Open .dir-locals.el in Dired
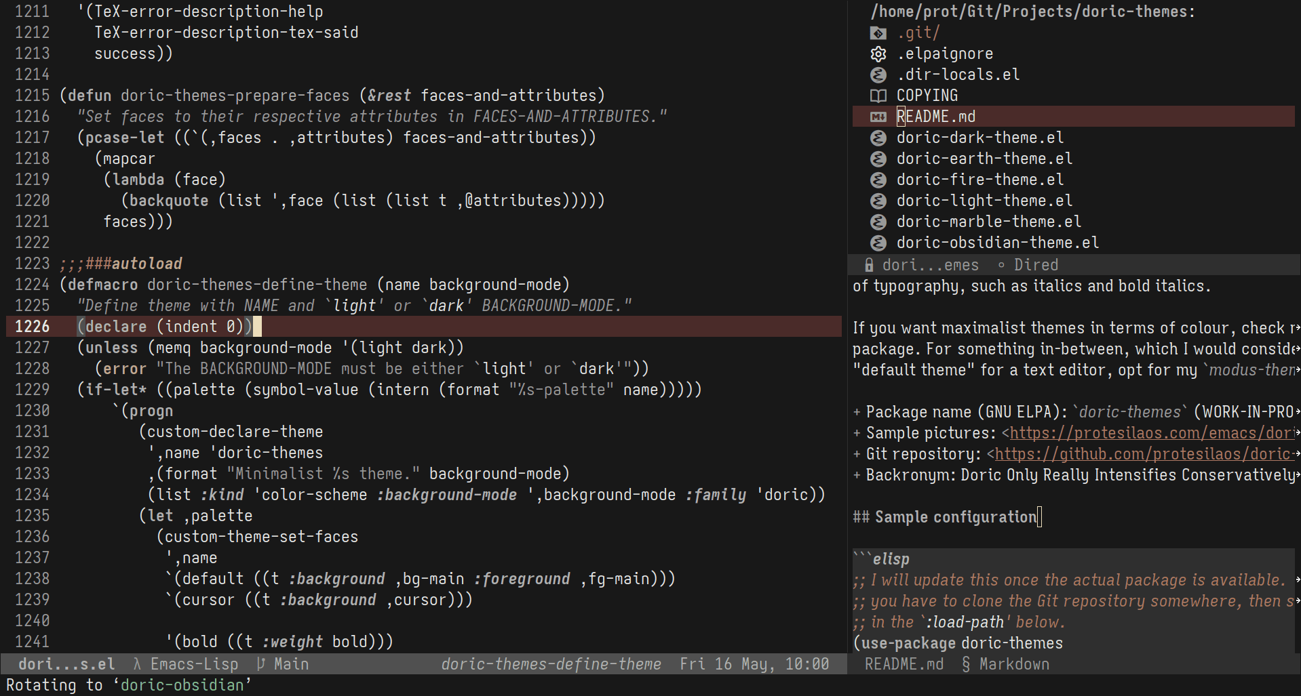This screenshot has width=1301, height=696. click(x=958, y=75)
